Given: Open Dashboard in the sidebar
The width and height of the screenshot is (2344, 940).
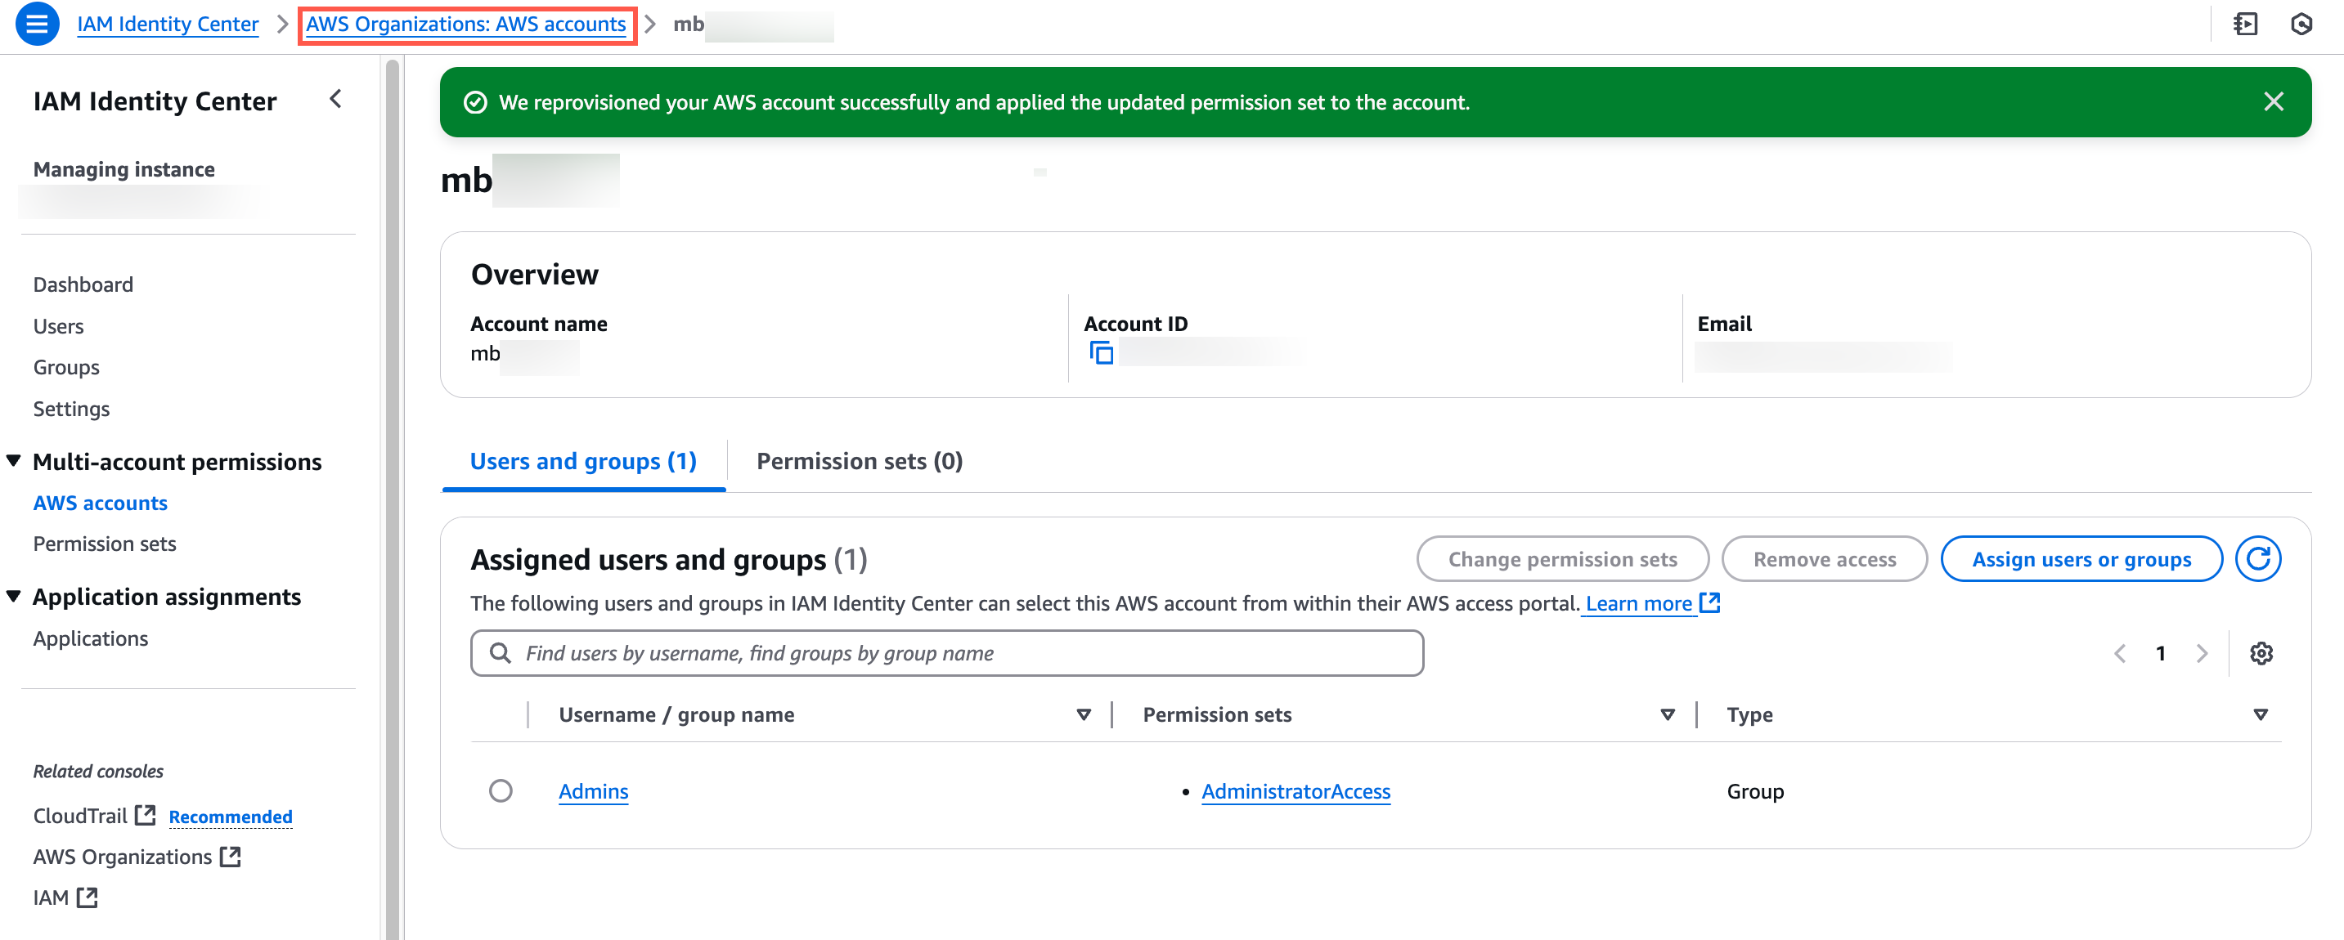Looking at the screenshot, I should [x=83, y=284].
